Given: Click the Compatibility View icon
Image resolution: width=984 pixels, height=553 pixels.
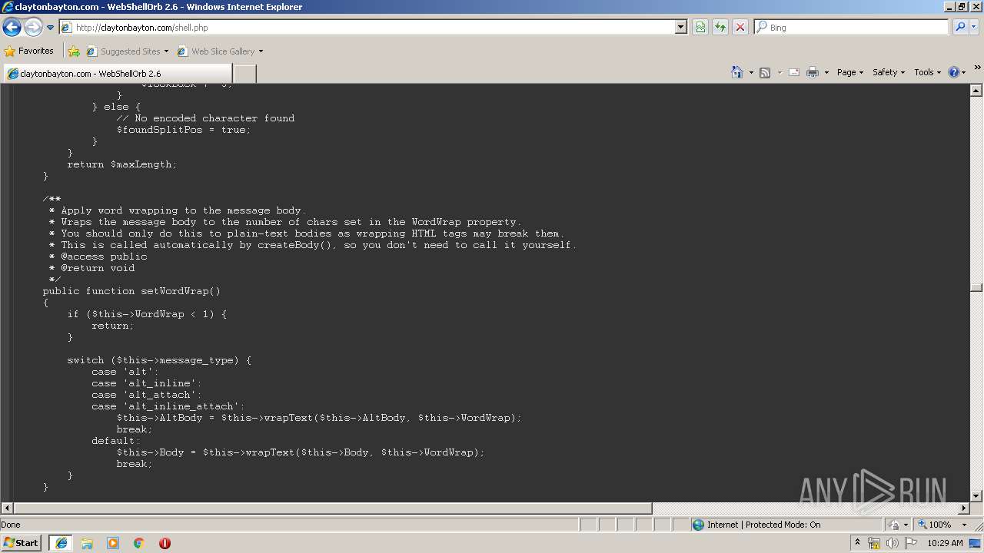Looking at the screenshot, I should pos(700,28).
